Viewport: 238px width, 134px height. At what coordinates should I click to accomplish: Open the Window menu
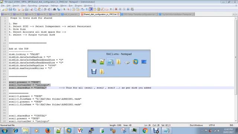(88, 6)
